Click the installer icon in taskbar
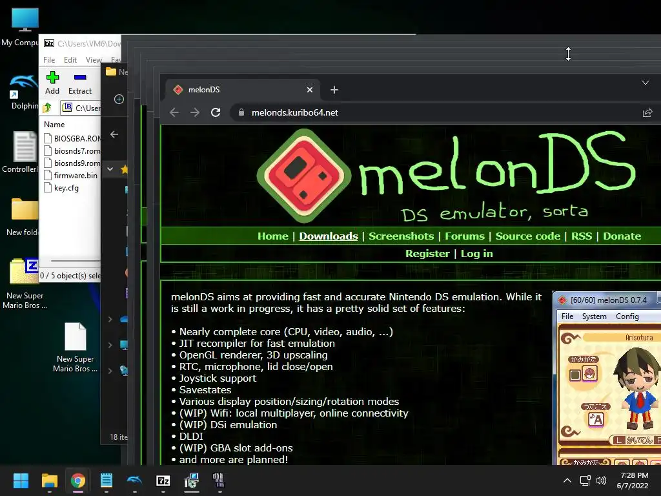The image size is (661, 496). click(x=191, y=480)
